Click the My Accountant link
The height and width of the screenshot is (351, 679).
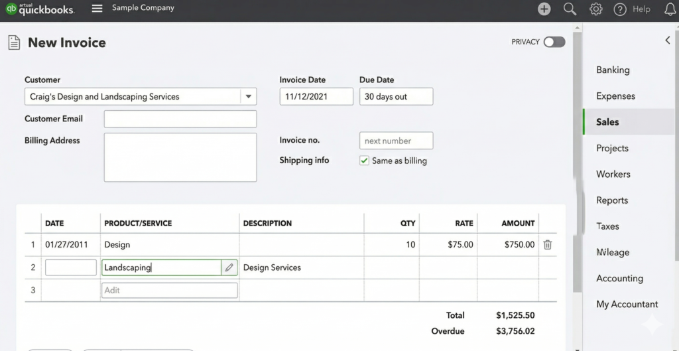click(627, 305)
